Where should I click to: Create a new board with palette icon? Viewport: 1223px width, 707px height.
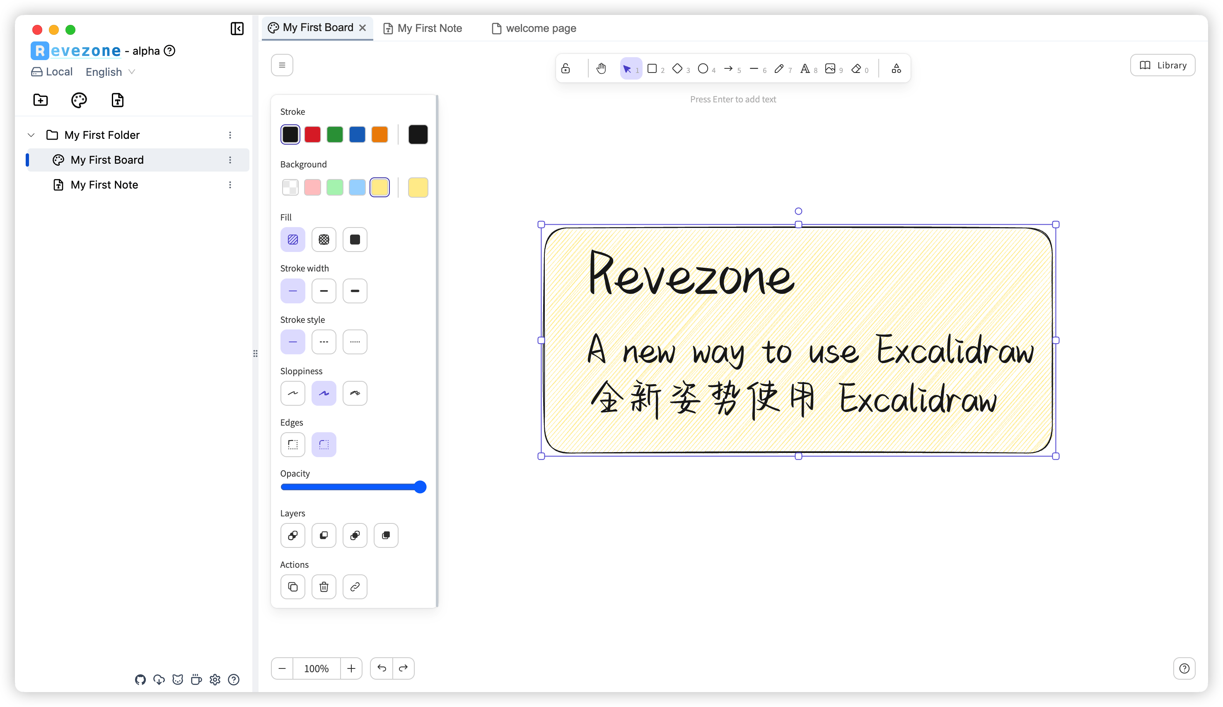[x=79, y=100]
